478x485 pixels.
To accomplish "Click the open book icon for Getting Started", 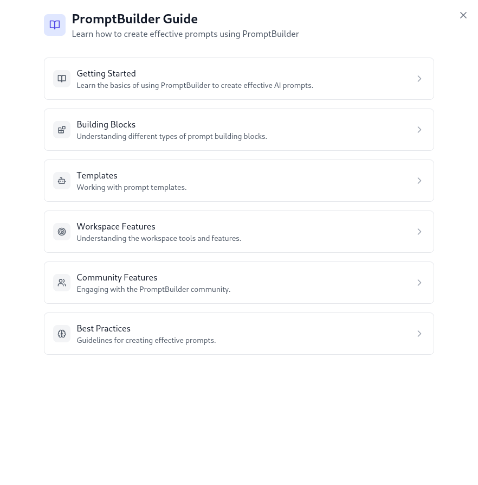I will click(62, 79).
